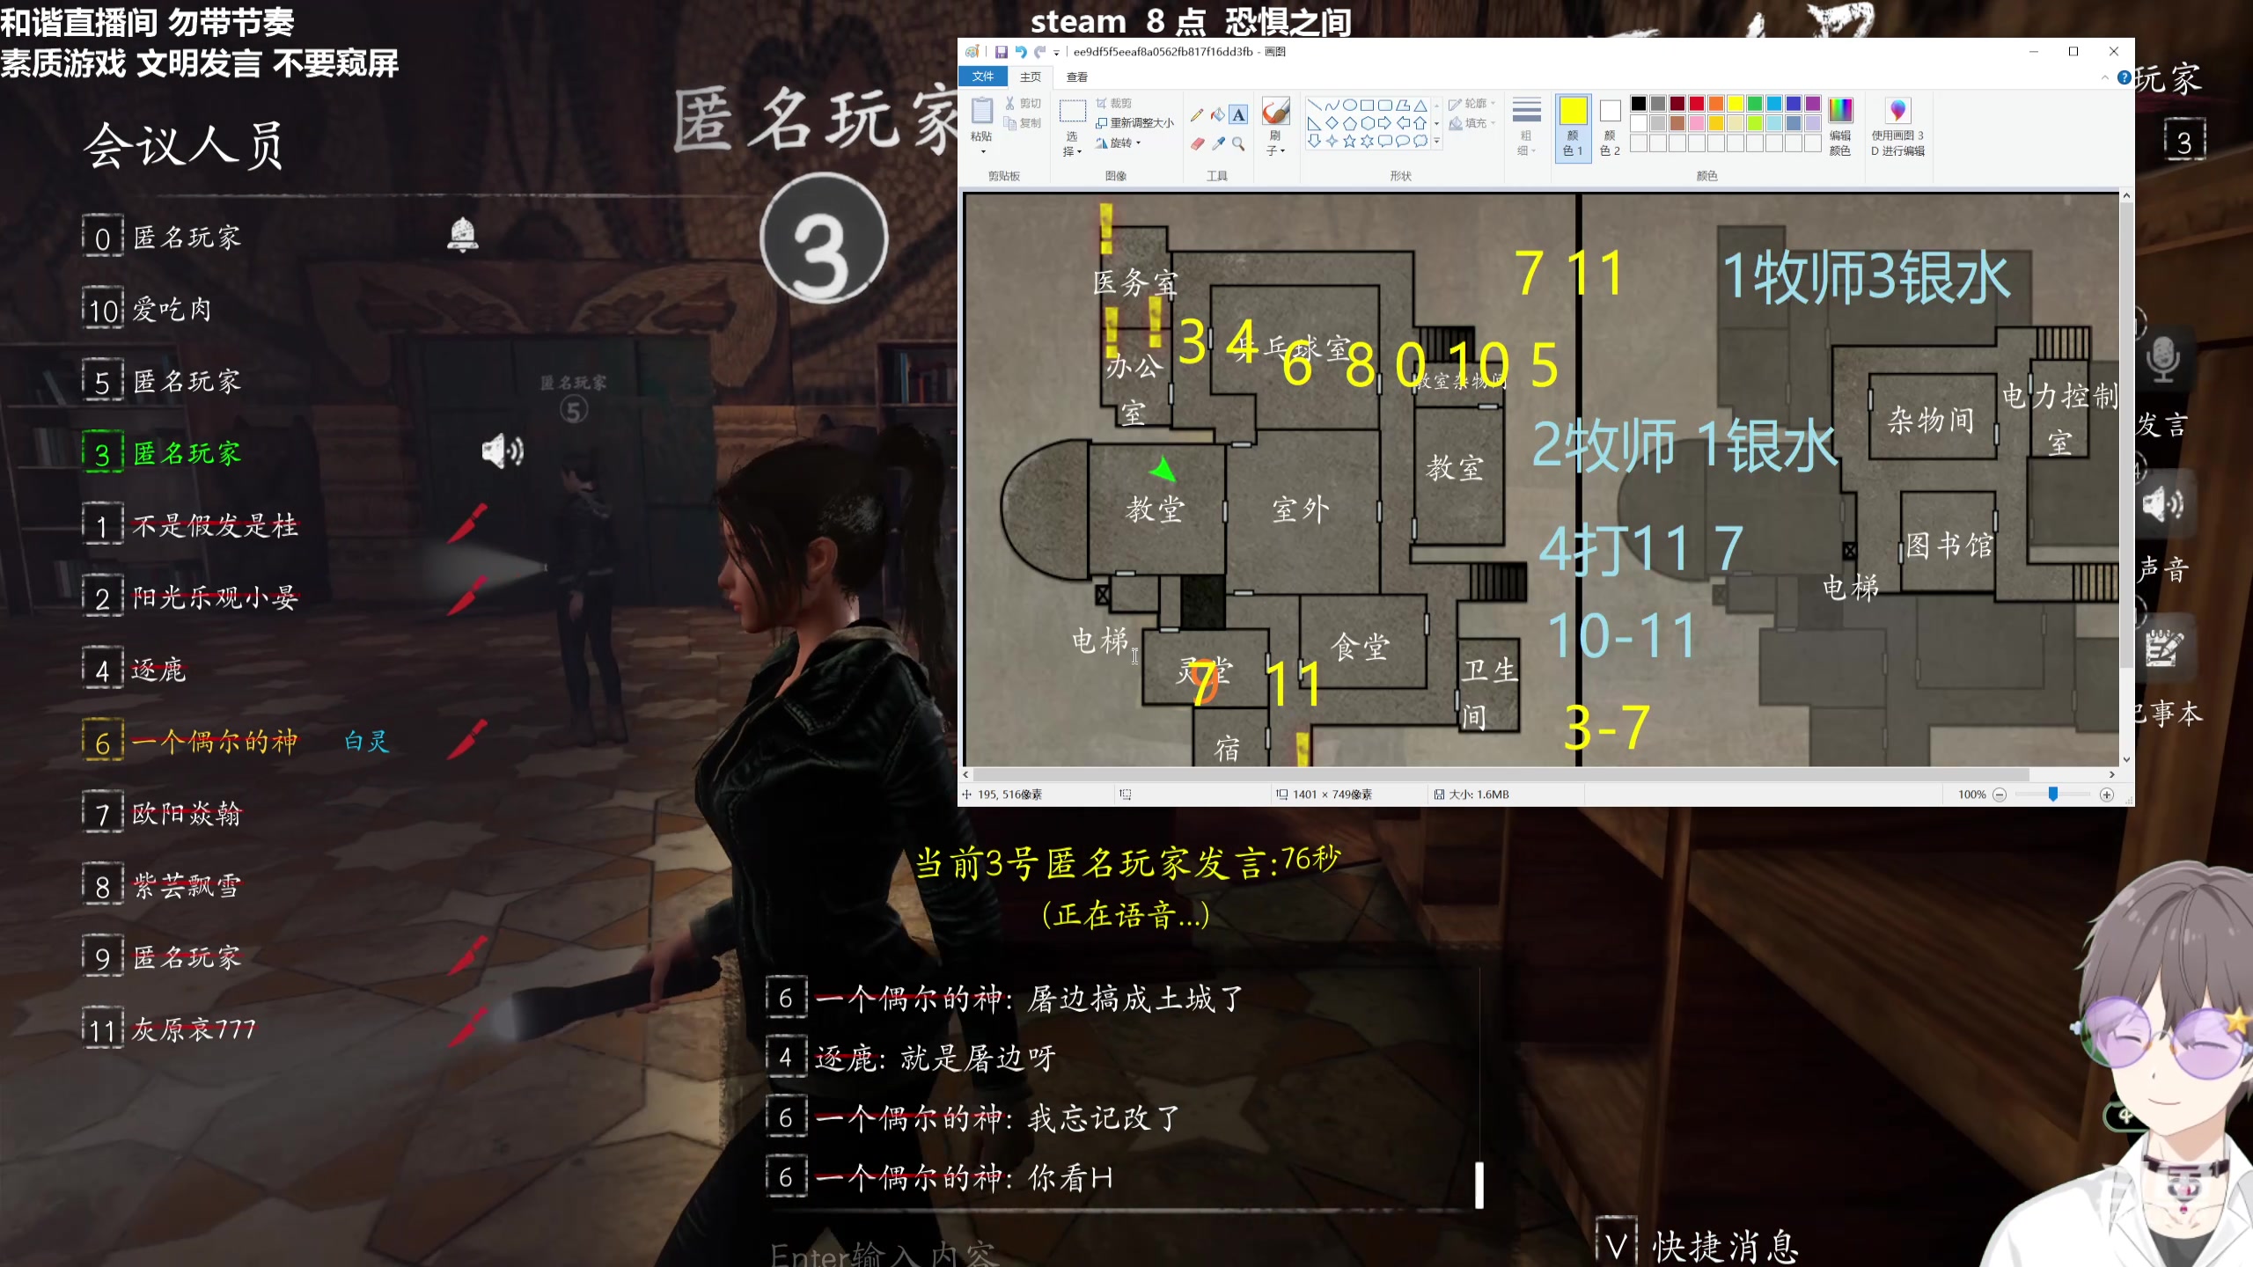2253x1267 pixels.
Task: Expand the shapes gallery more arrow
Action: pyautogui.click(x=1437, y=142)
